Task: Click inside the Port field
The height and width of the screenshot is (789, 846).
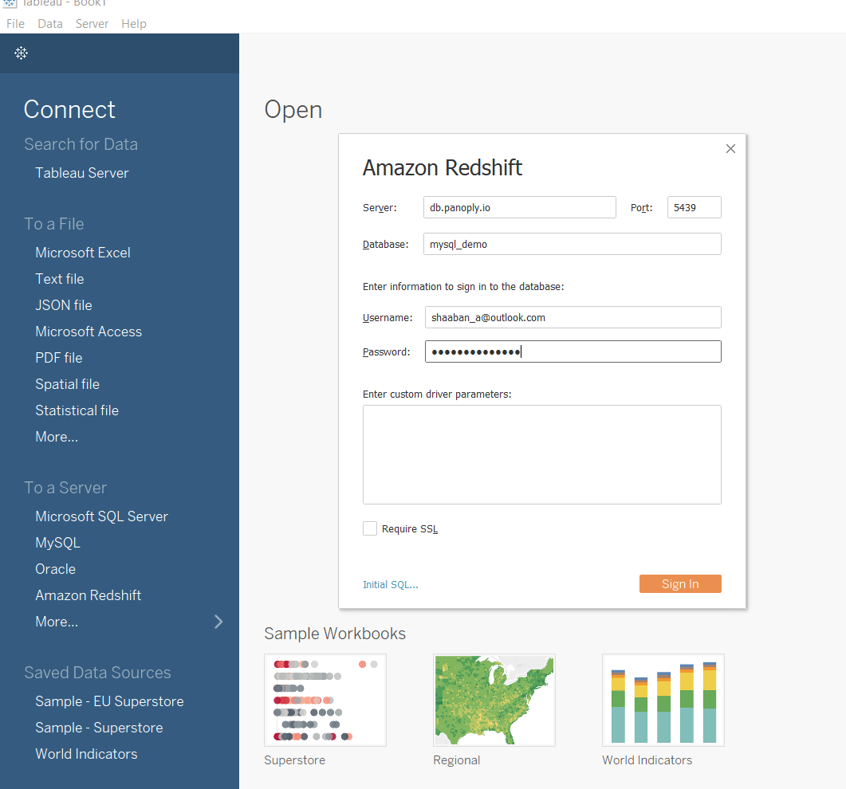Action: point(694,207)
